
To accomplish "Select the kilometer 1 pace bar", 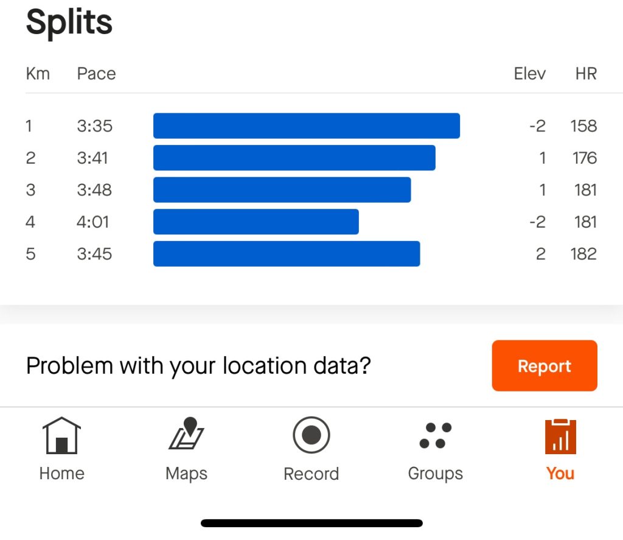I will 306,126.
